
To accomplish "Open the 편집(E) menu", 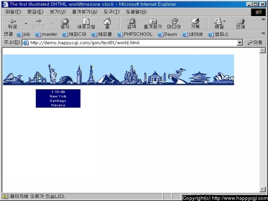I will click(x=35, y=12).
